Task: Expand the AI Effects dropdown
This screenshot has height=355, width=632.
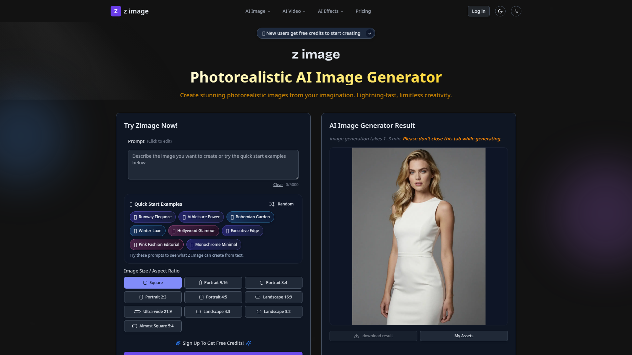Action: 330,11
